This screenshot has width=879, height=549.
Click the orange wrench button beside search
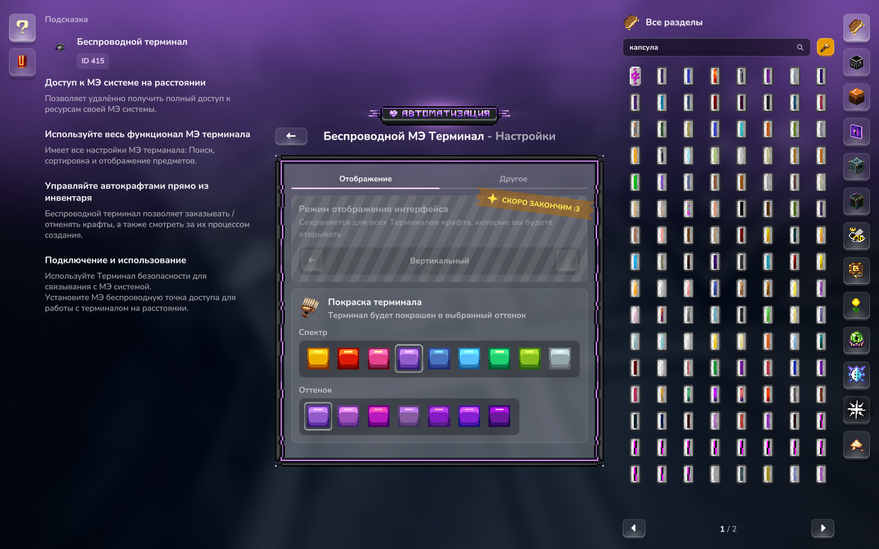coord(825,47)
